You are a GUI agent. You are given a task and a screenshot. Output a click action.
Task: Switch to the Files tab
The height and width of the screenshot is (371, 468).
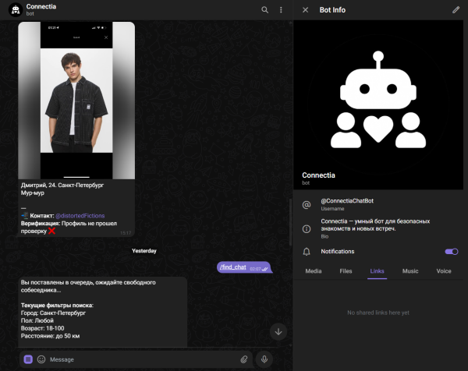(x=346, y=271)
